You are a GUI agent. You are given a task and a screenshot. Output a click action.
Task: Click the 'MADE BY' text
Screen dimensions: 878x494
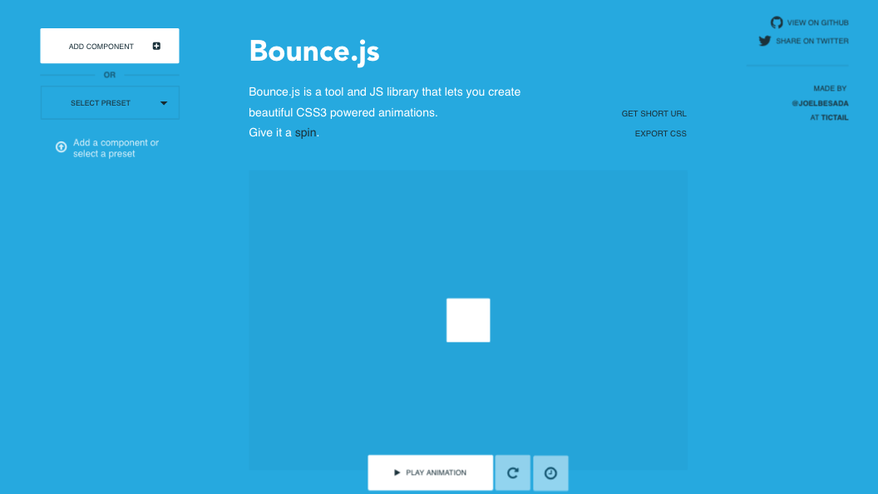tap(830, 88)
